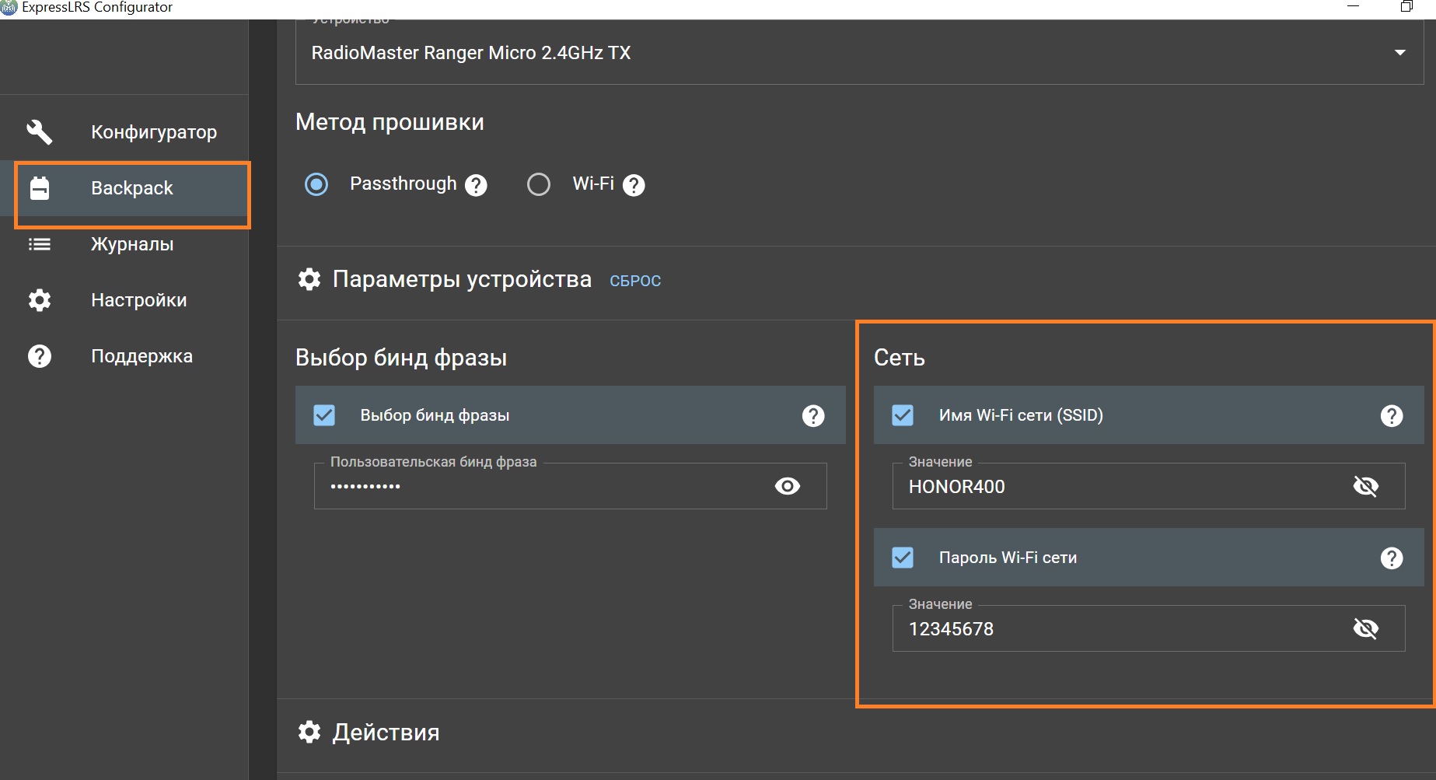Uncheck the Выбор бинд фразы checkbox
1436x780 pixels.
pyautogui.click(x=324, y=415)
